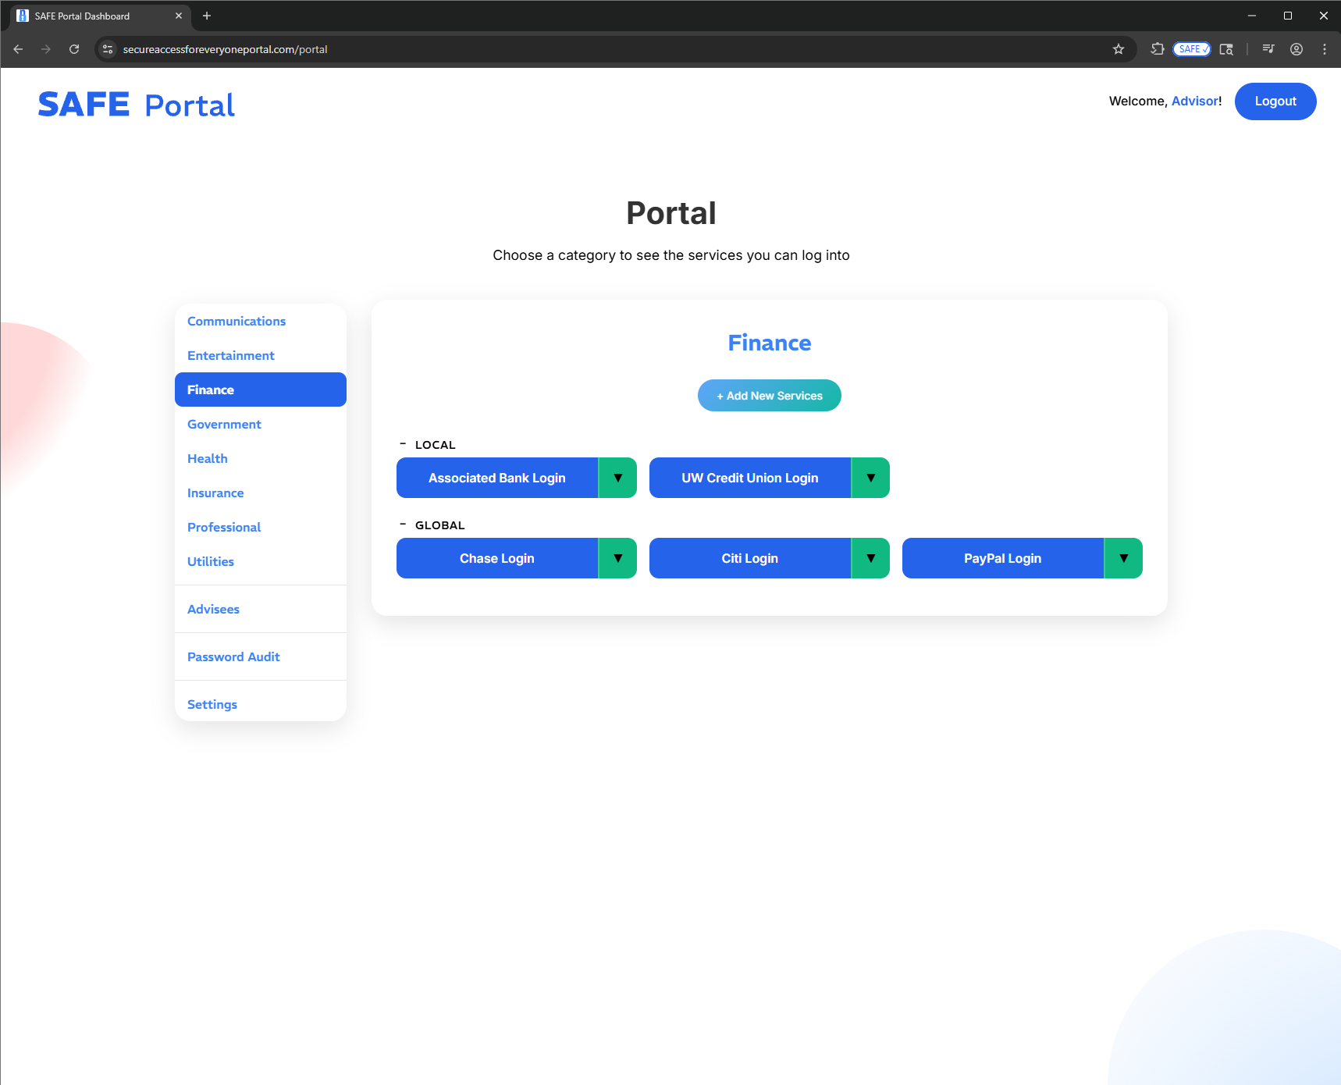
Task: Click the side panel search icon
Action: click(x=1226, y=48)
